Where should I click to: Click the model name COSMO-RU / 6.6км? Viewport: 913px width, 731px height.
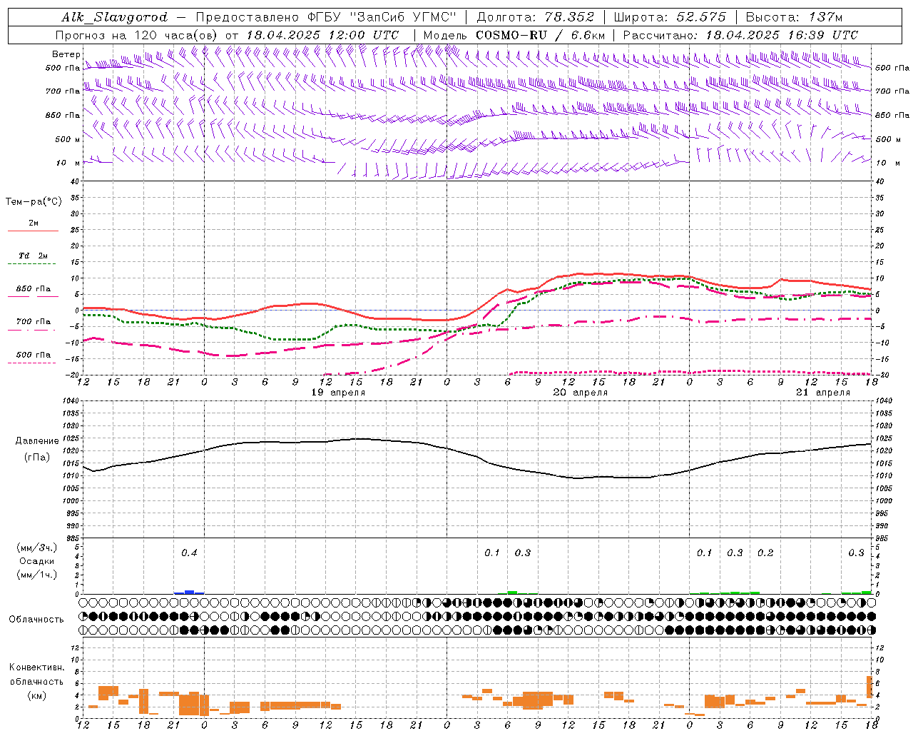(540, 35)
